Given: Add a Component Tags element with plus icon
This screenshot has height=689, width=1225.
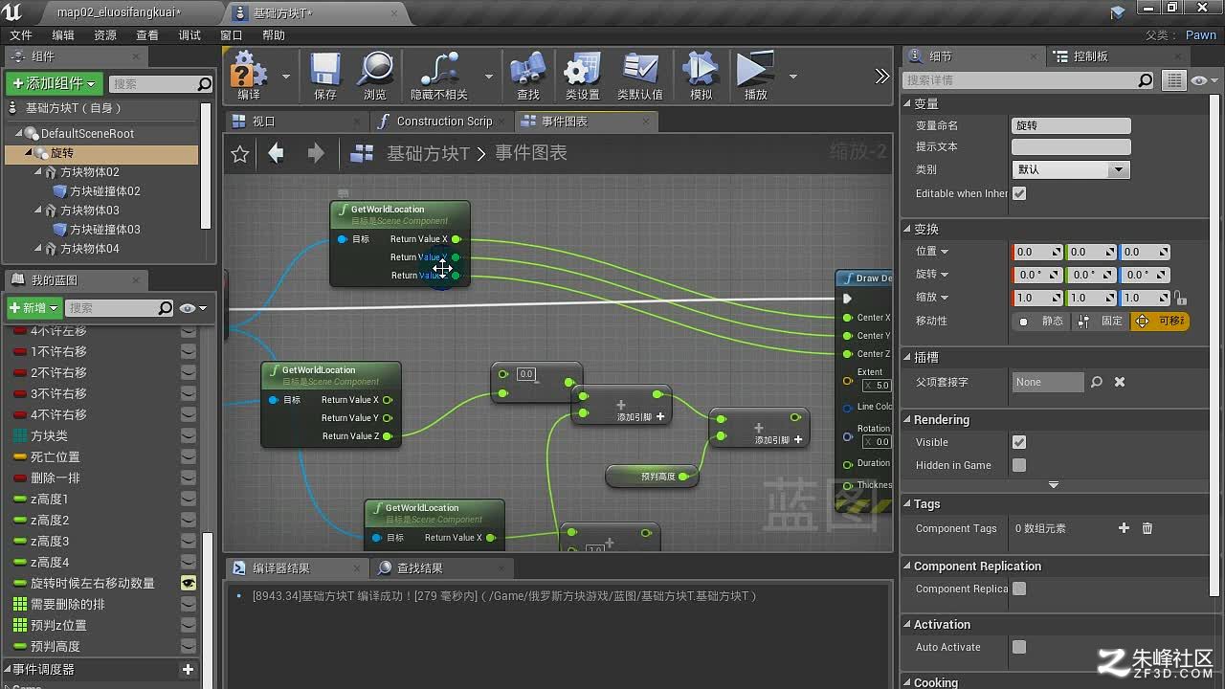Looking at the screenshot, I should (1125, 528).
